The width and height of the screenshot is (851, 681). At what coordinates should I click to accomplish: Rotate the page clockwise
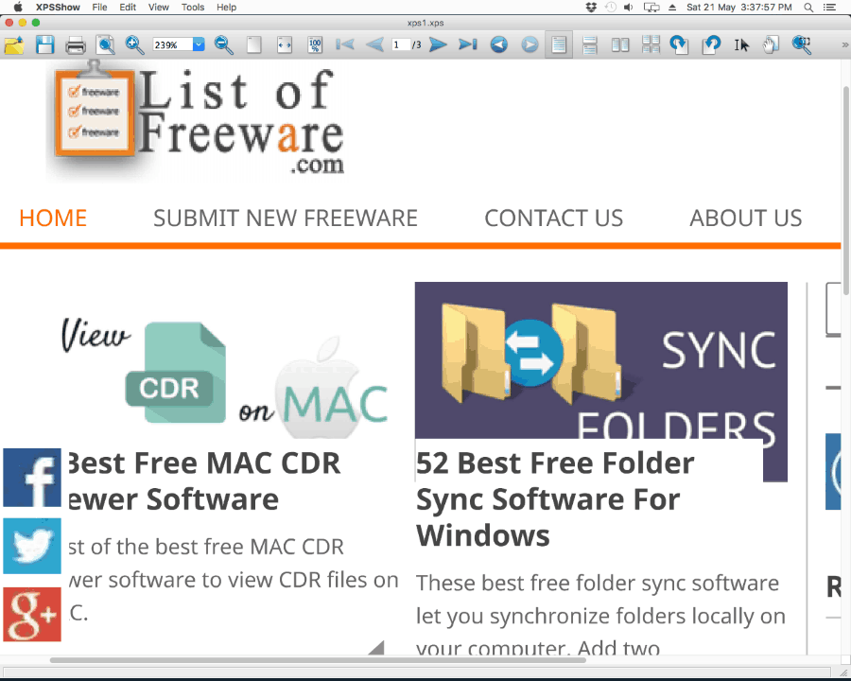(679, 44)
